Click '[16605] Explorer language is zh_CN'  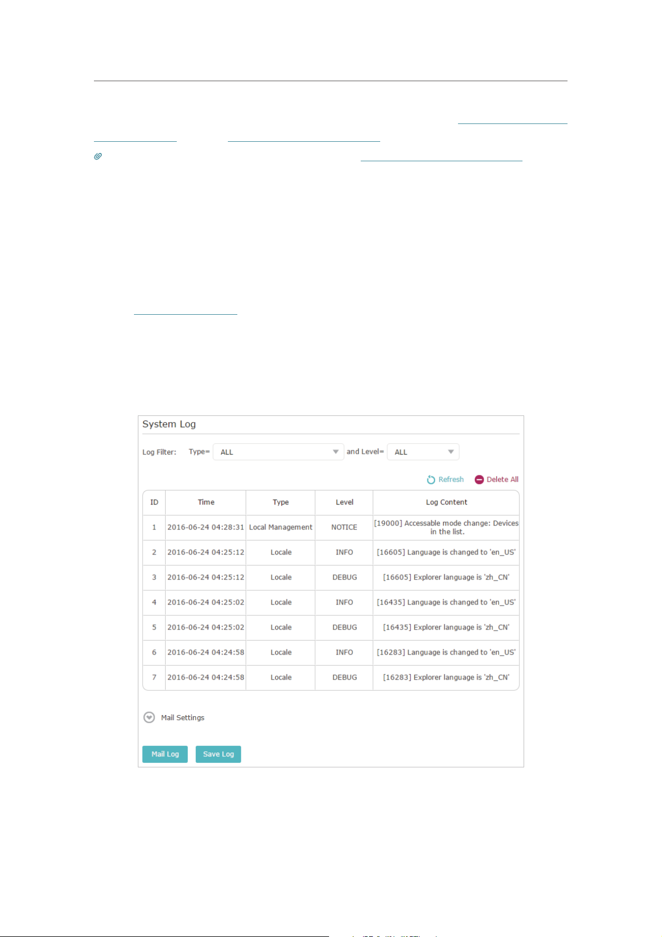click(446, 578)
